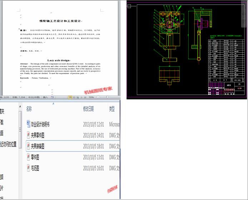Click the macro recording icon in Word status bar
The height and width of the screenshot is (200, 248).
click(x=53, y=97)
